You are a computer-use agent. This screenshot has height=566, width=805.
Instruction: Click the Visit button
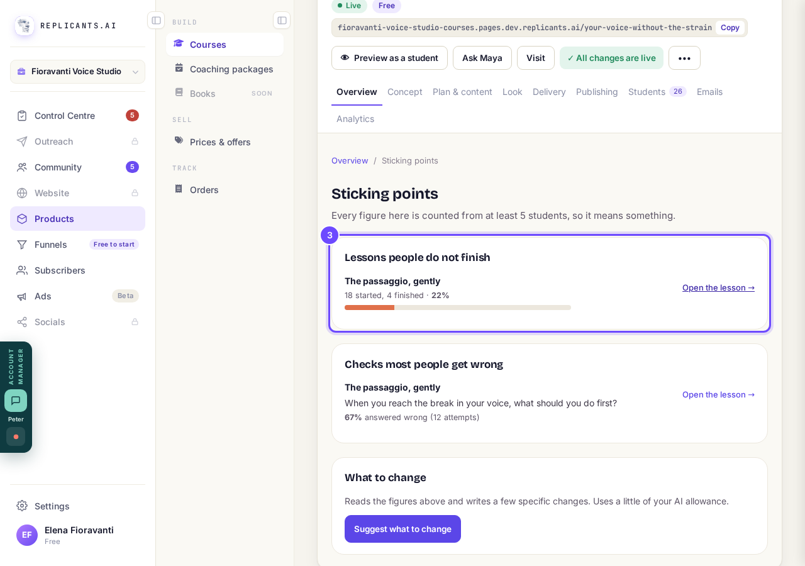[x=536, y=58]
